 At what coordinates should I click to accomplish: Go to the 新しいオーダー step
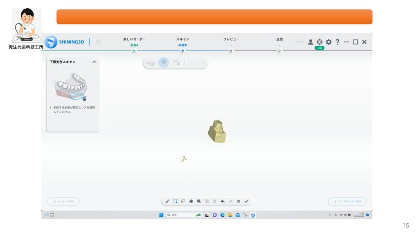(134, 50)
